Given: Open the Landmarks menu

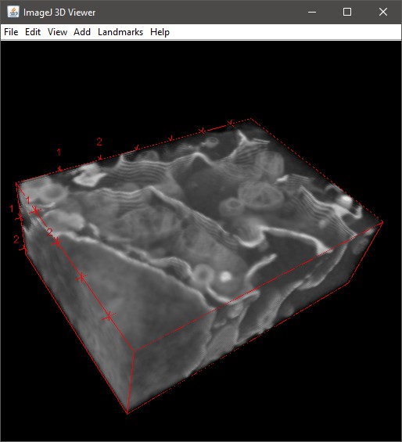Looking at the screenshot, I should click(120, 32).
